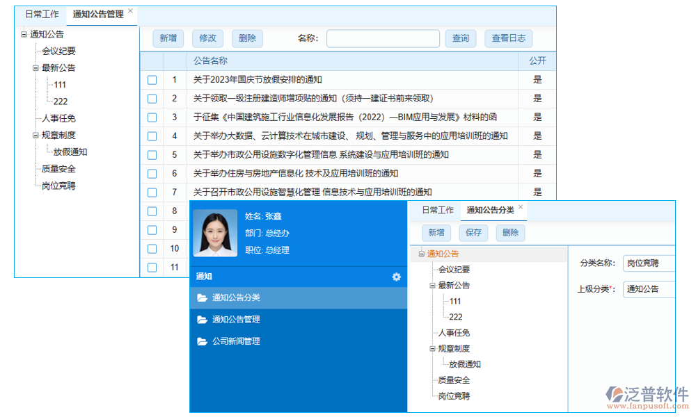Close the 通知公告分类 tab with its X

click(x=521, y=207)
